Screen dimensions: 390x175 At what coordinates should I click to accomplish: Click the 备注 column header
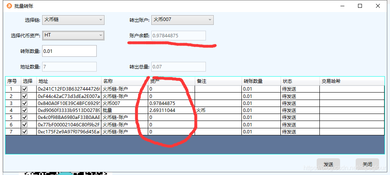[x=218, y=81]
